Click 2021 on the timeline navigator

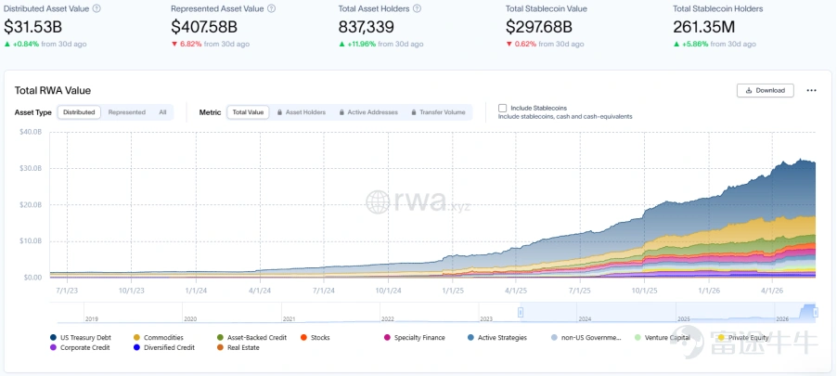tap(289, 318)
